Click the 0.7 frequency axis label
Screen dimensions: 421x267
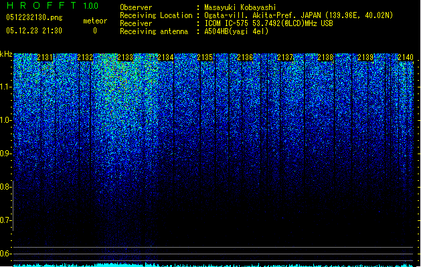tap(5, 220)
